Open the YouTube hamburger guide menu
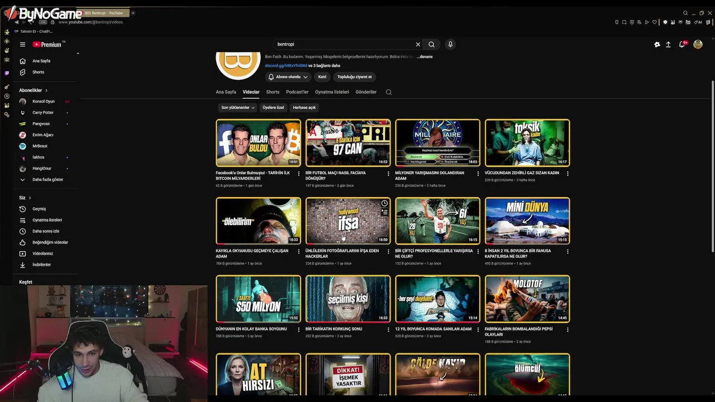The image size is (715, 402). [x=22, y=45]
